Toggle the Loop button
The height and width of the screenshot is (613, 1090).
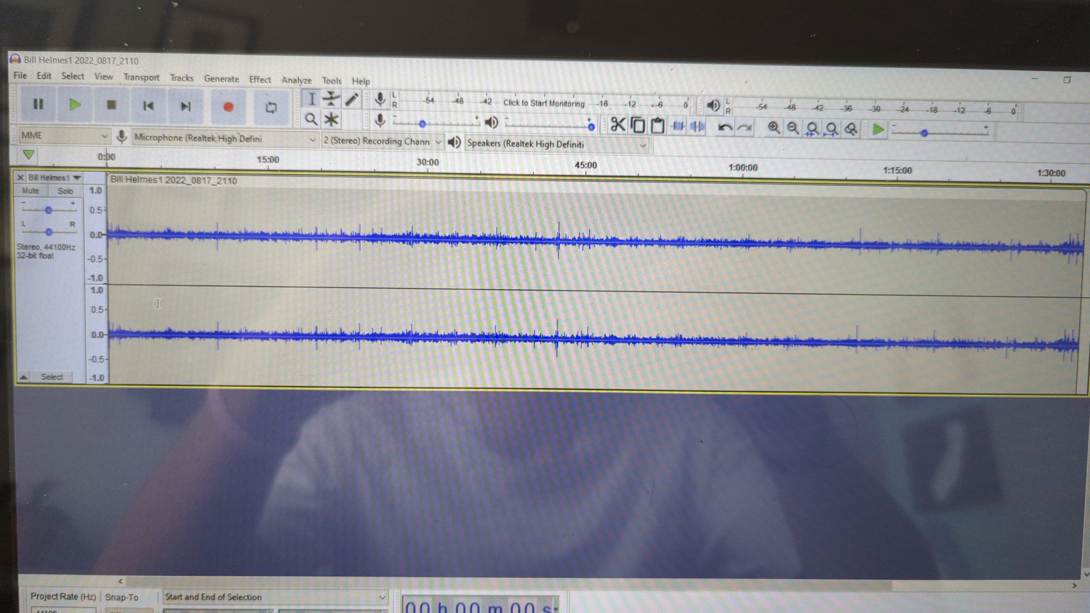coord(271,108)
